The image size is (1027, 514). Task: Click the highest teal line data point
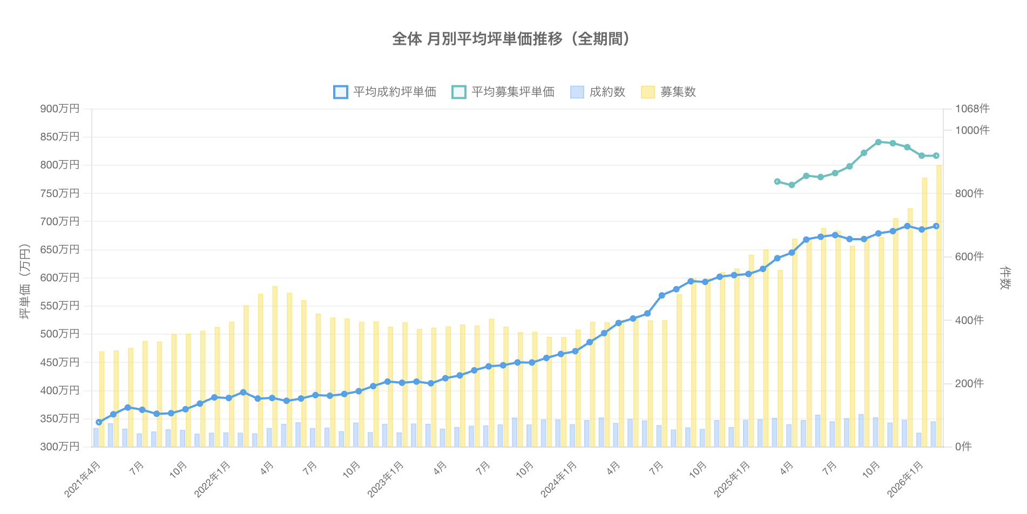click(x=879, y=142)
